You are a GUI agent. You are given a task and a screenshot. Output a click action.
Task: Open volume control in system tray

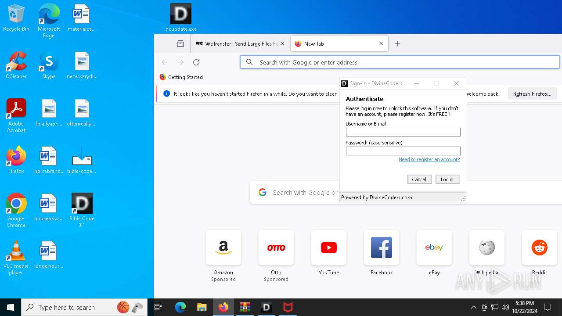[505, 307]
